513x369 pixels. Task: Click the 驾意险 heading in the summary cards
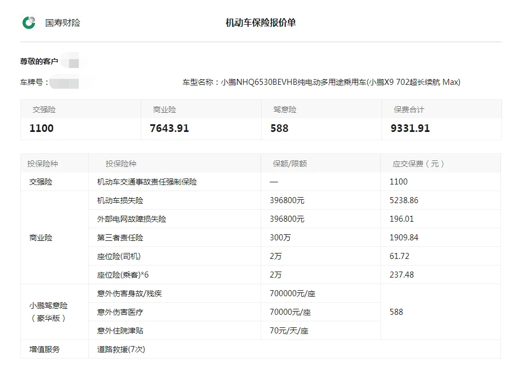click(285, 109)
